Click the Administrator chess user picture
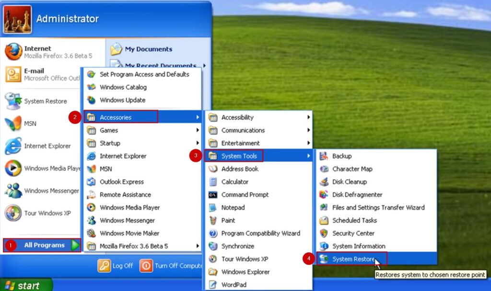491x291 pixels. pos(17,19)
